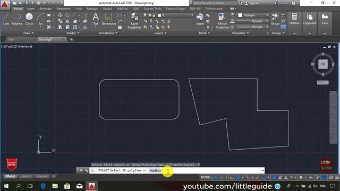Open the object color ByLayer swatch dropdown
Screen dimensions: 340x191
[x=253, y=15]
